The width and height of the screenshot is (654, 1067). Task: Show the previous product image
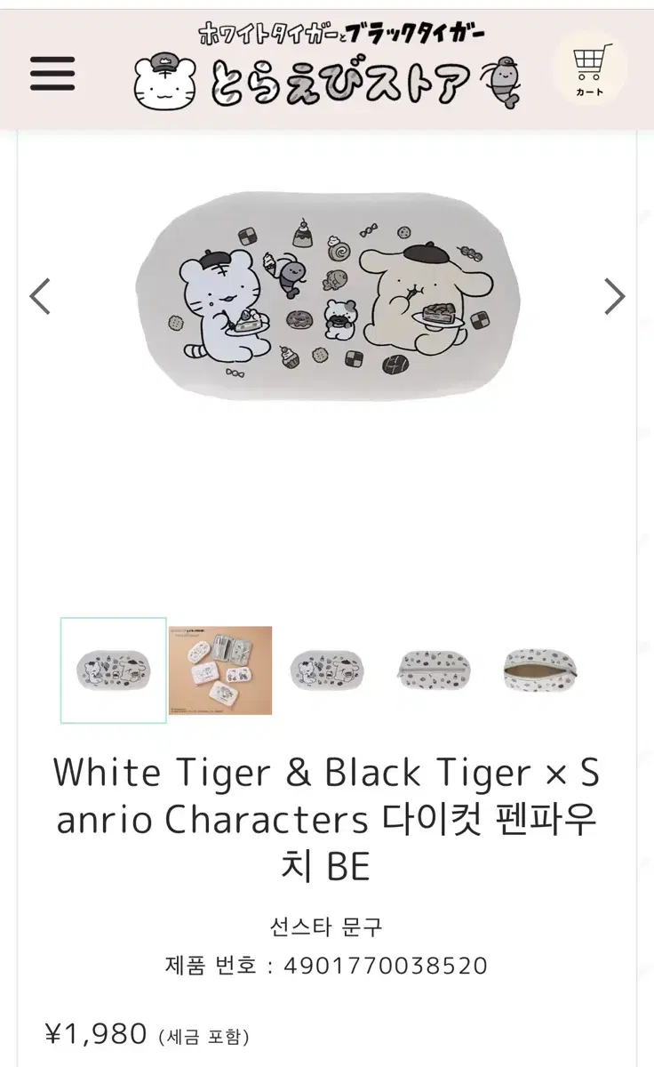point(40,297)
